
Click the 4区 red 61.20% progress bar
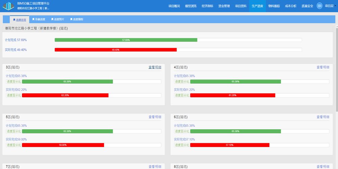pos(233,95)
